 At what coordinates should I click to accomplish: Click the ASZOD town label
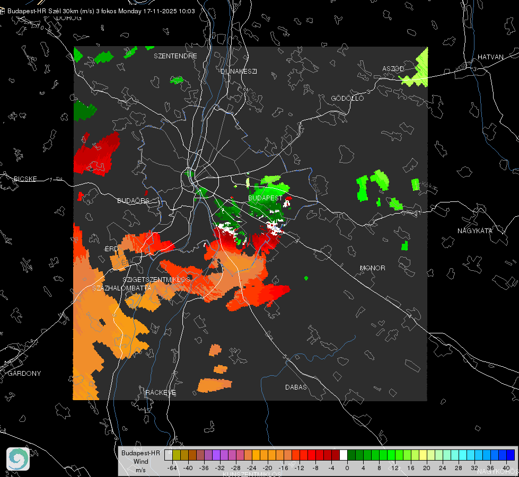tap(393, 69)
